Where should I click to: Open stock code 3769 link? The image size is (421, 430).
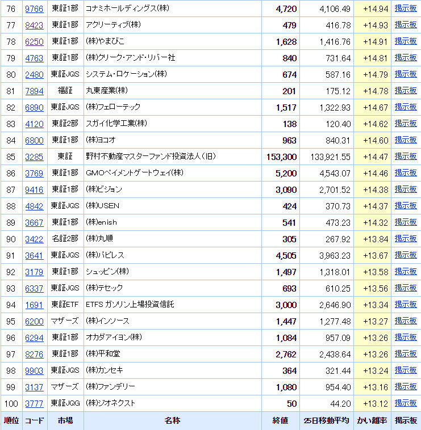pyautogui.click(x=34, y=174)
